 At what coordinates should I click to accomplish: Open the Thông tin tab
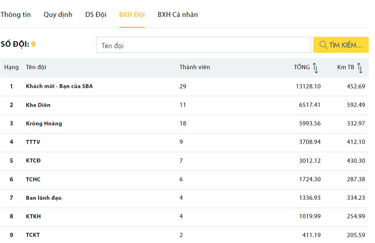click(x=16, y=15)
